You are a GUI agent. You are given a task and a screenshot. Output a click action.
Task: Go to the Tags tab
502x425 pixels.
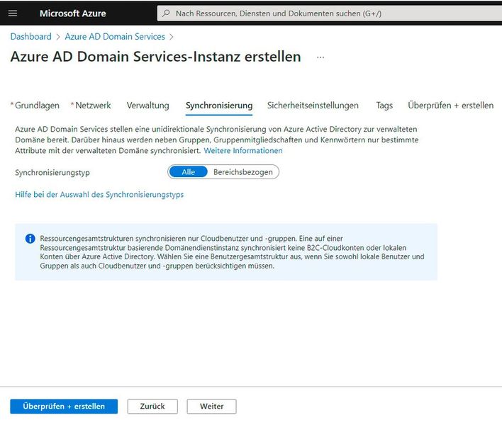(x=384, y=106)
